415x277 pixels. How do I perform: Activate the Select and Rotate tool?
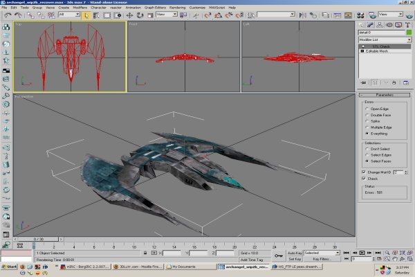click(140, 15)
